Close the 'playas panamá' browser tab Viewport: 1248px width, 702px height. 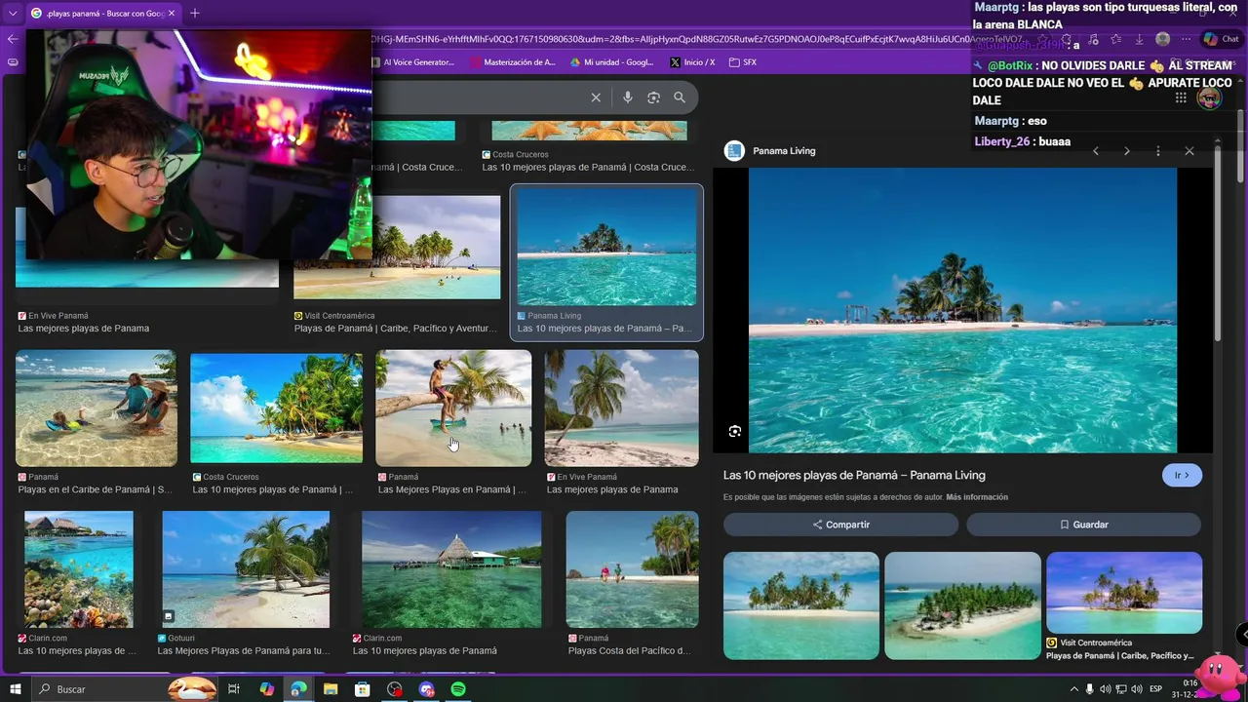point(172,14)
